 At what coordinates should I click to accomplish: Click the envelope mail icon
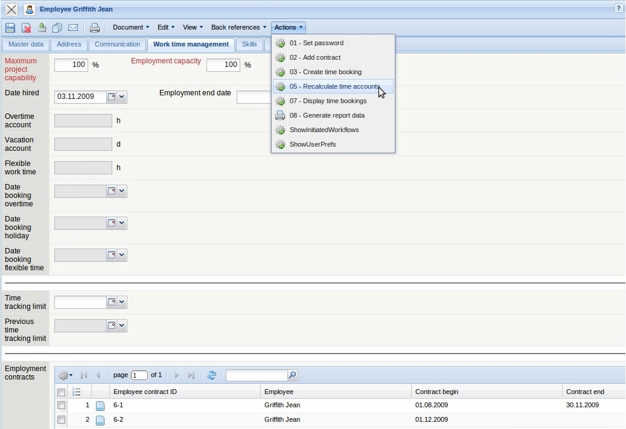point(73,28)
